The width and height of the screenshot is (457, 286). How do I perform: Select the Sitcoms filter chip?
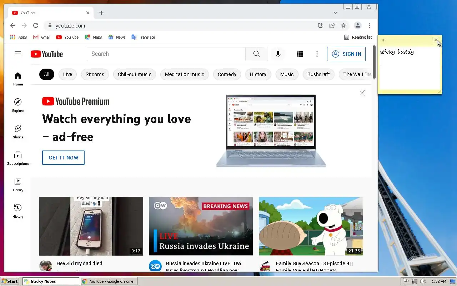[x=95, y=74]
